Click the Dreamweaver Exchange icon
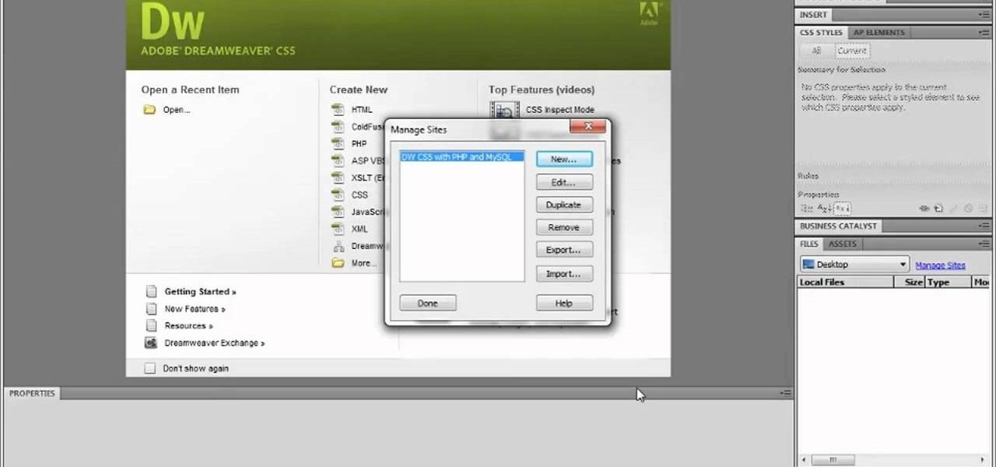Screen dimensions: 996x467 [151, 343]
